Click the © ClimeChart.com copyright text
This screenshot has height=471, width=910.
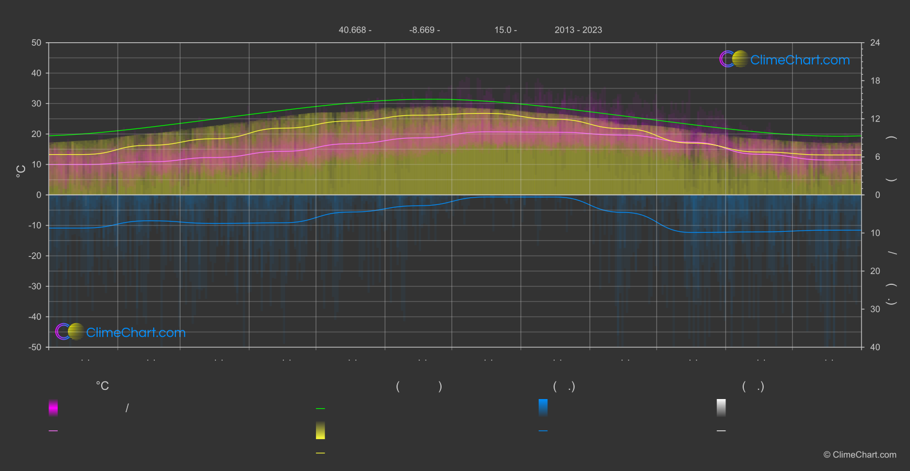(860, 454)
